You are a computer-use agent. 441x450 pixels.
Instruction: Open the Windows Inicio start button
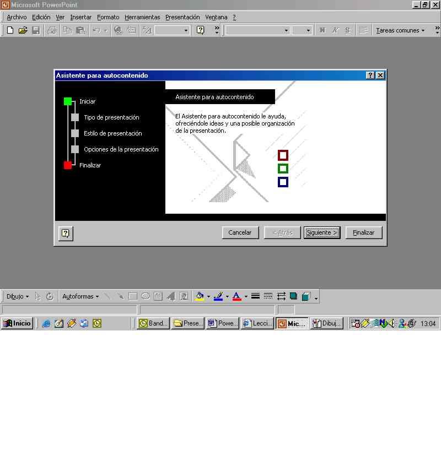coord(17,323)
